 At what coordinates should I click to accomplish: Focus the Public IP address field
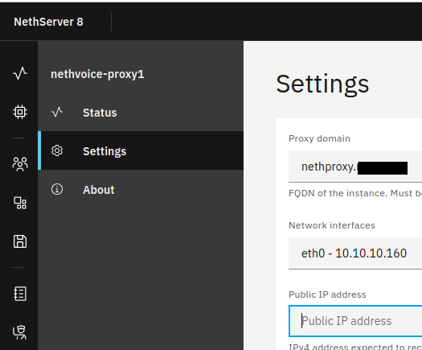(x=355, y=321)
